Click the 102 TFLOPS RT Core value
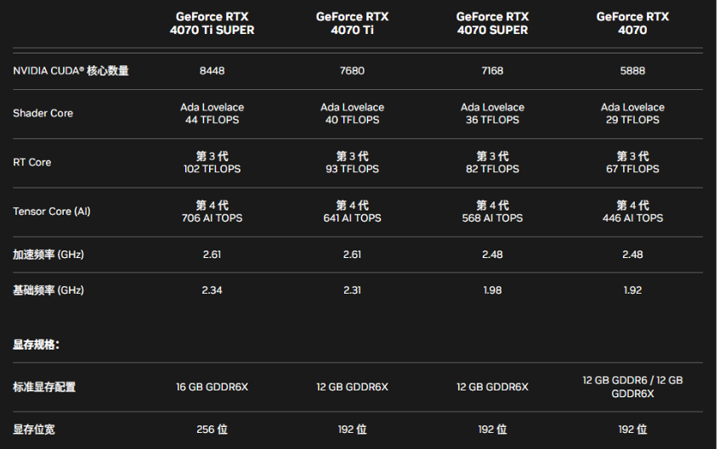Screen dimensions: 726x449 click(212, 169)
